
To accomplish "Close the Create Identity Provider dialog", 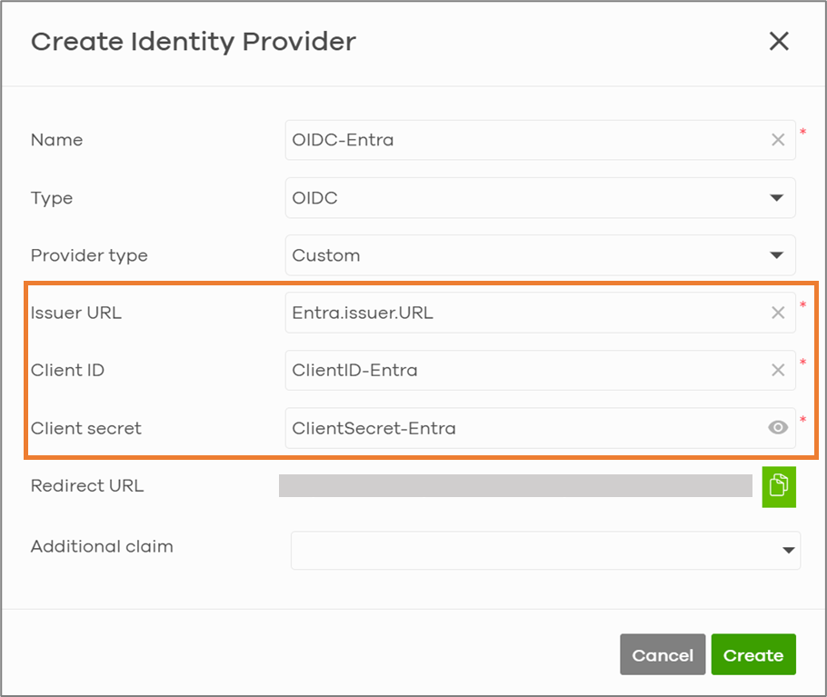I will coord(779,41).
